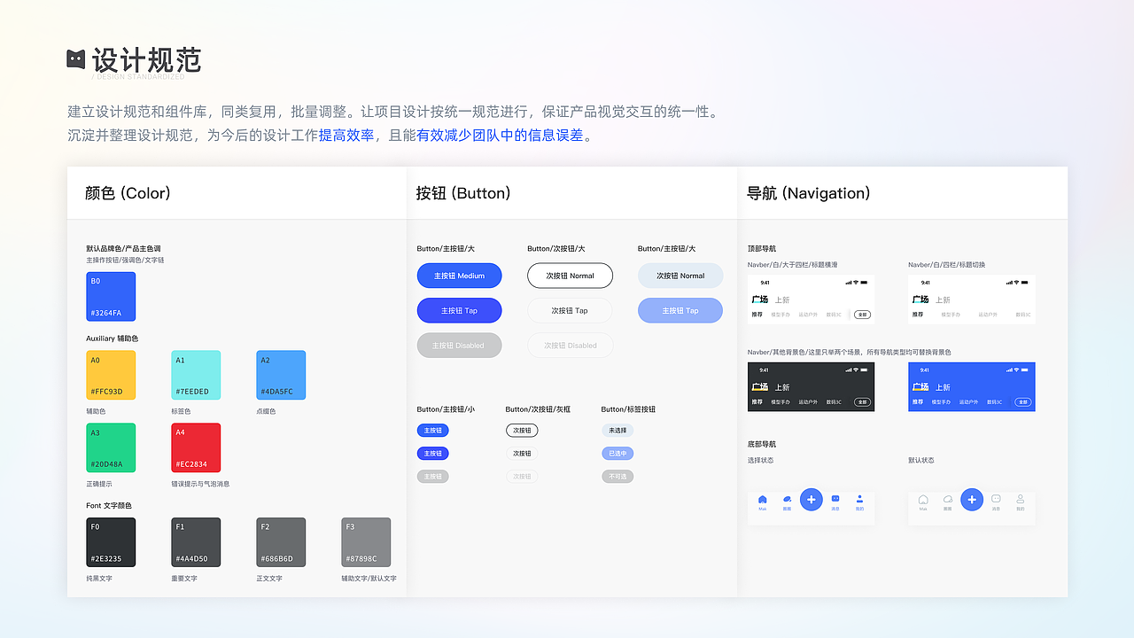Click the outlined 次按钮 Normal button
Viewport: 1134px width, 638px height.
[570, 276]
